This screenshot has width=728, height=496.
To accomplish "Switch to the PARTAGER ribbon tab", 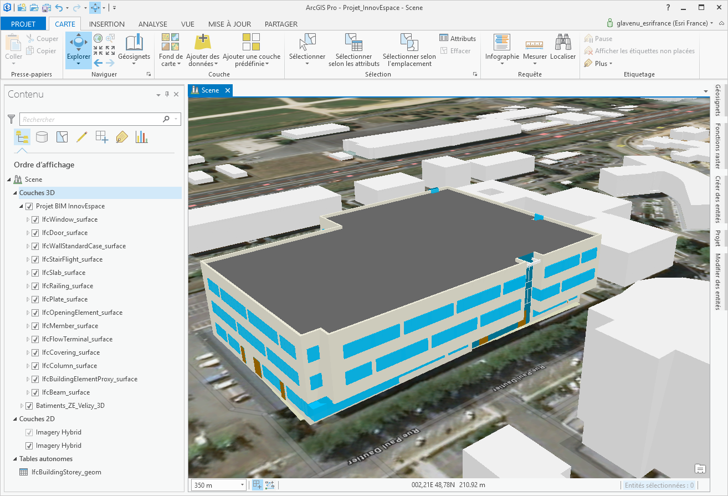I will coord(281,24).
